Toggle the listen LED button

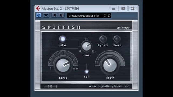tap(63, 39)
